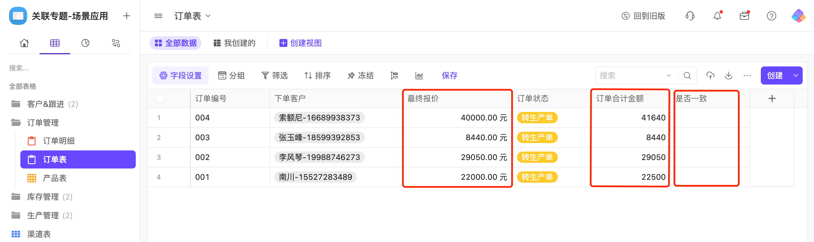This screenshot has height=242, width=814.
Task: Click 回到旧版 to return to old version
Action: click(x=643, y=16)
